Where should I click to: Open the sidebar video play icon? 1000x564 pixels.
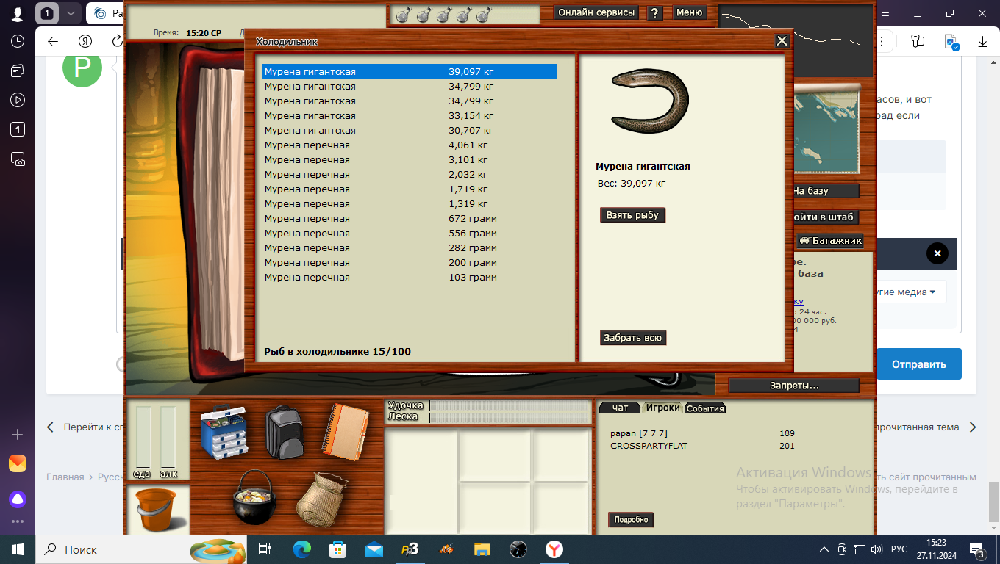(18, 100)
